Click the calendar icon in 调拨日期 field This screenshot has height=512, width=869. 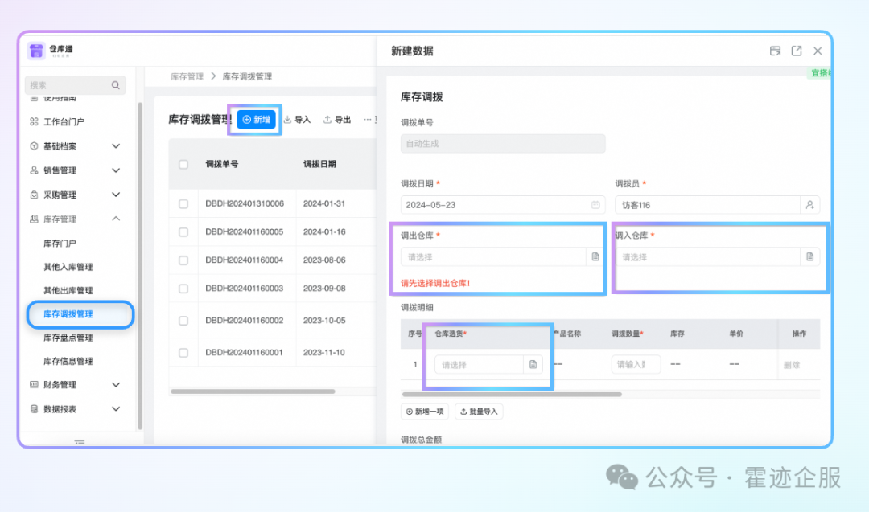pos(595,205)
